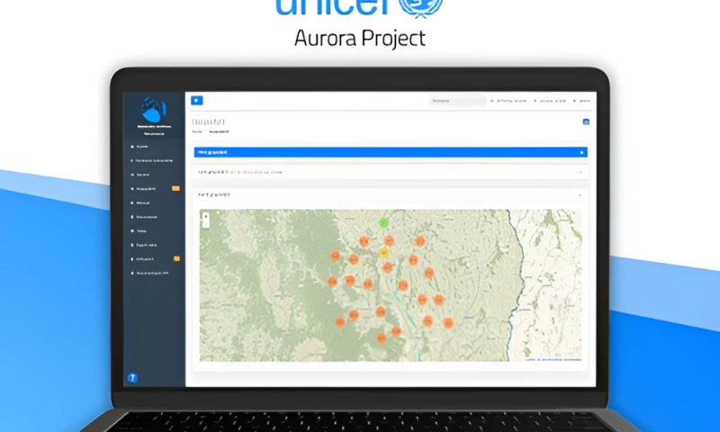Expand the middle white panel using its chevron
720x432 pixels.
pyautogui.click(x=580, y=171)
